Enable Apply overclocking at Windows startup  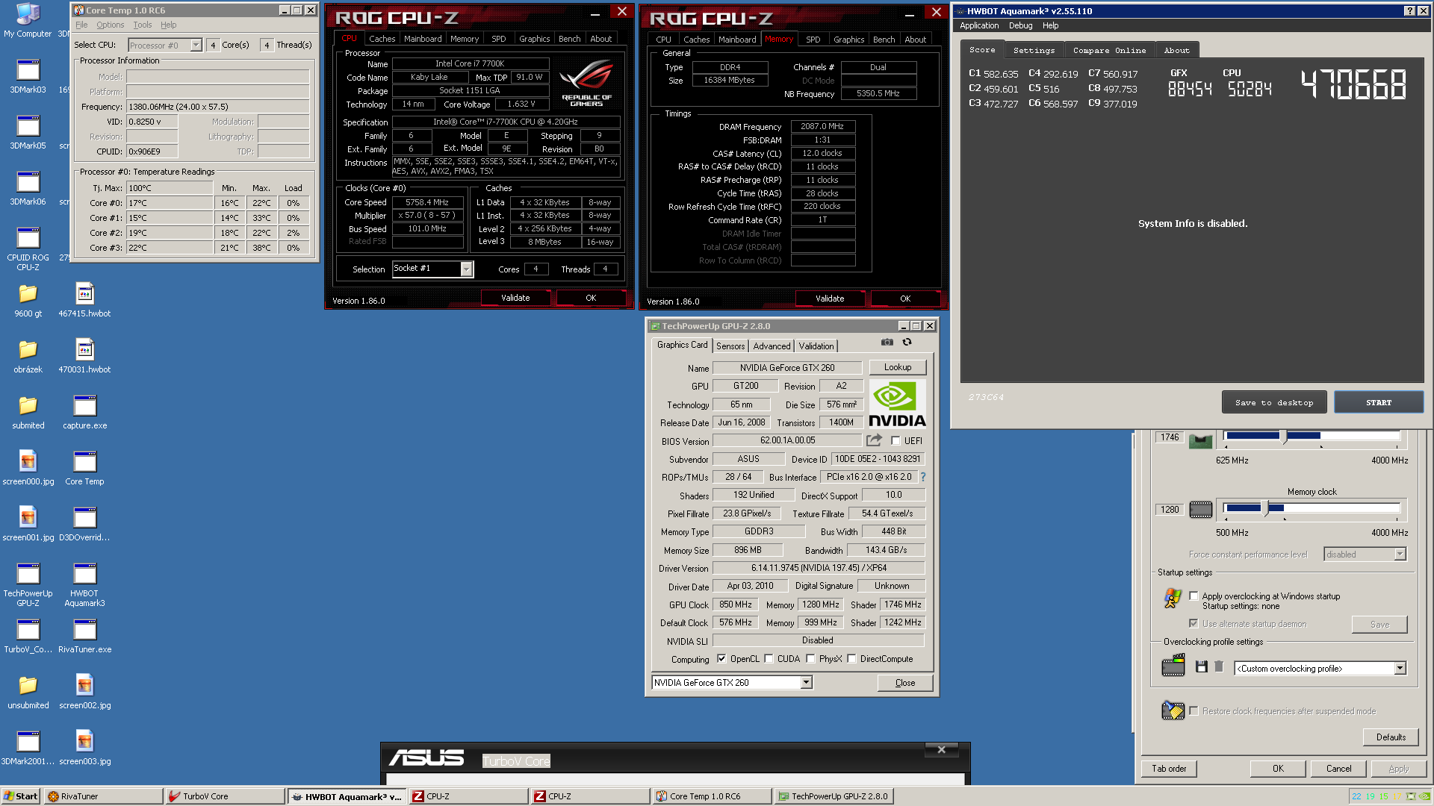tap(1194, 596)
